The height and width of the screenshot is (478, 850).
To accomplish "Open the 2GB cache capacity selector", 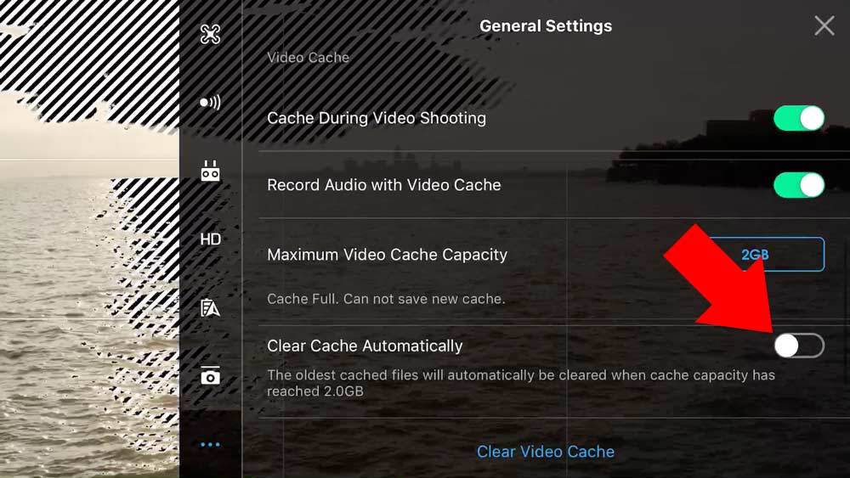I will coord(755,255).
